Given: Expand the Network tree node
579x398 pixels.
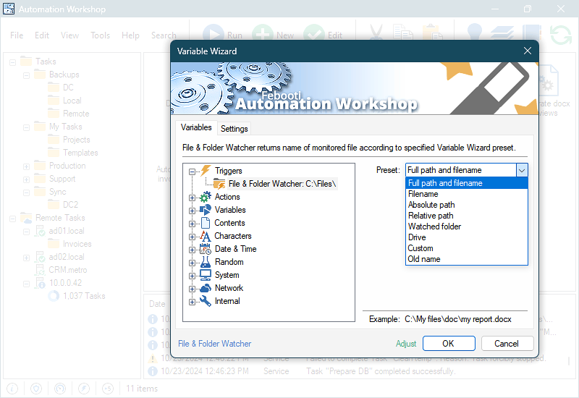Looking at the screenshot, I should pos(192,289).
